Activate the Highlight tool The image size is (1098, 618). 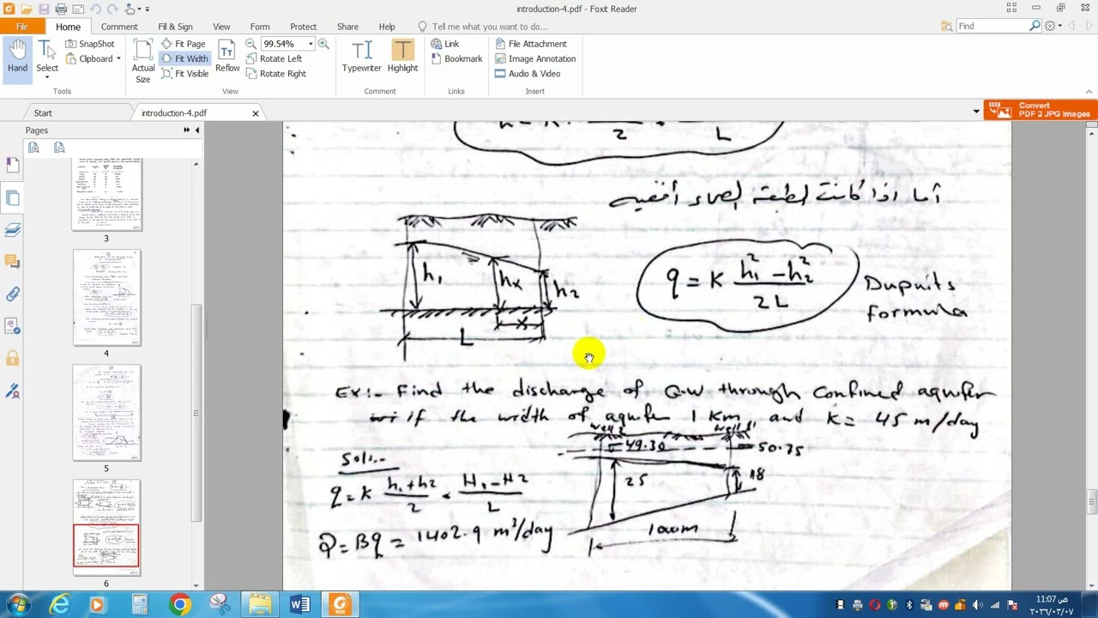pos(402,58)
